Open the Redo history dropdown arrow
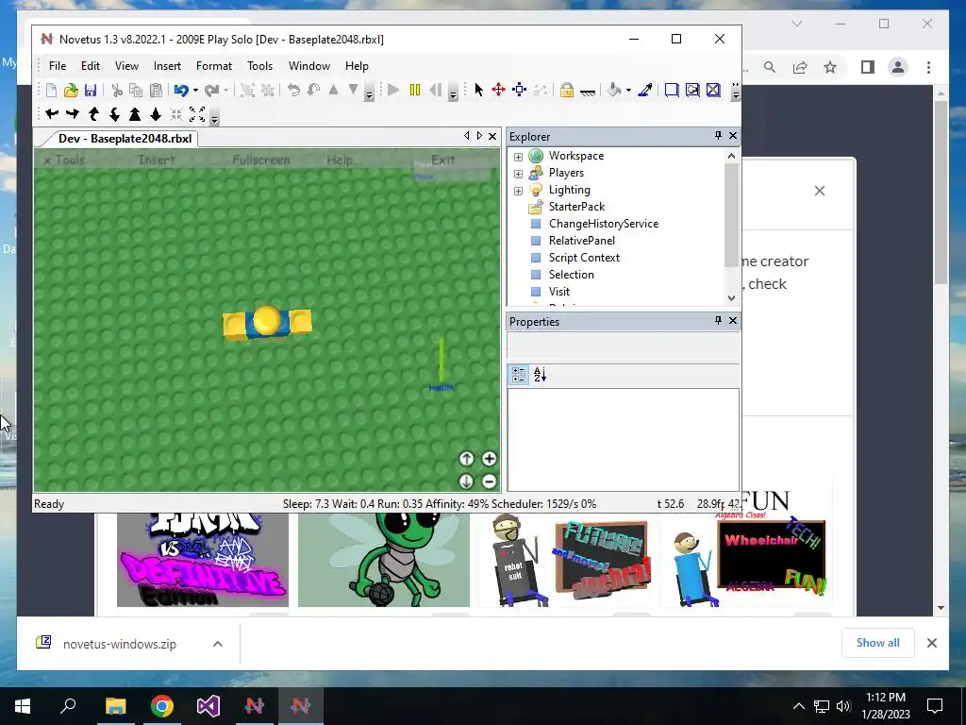The width and height of the screenshot is (966, 725). tap(225, 91)
